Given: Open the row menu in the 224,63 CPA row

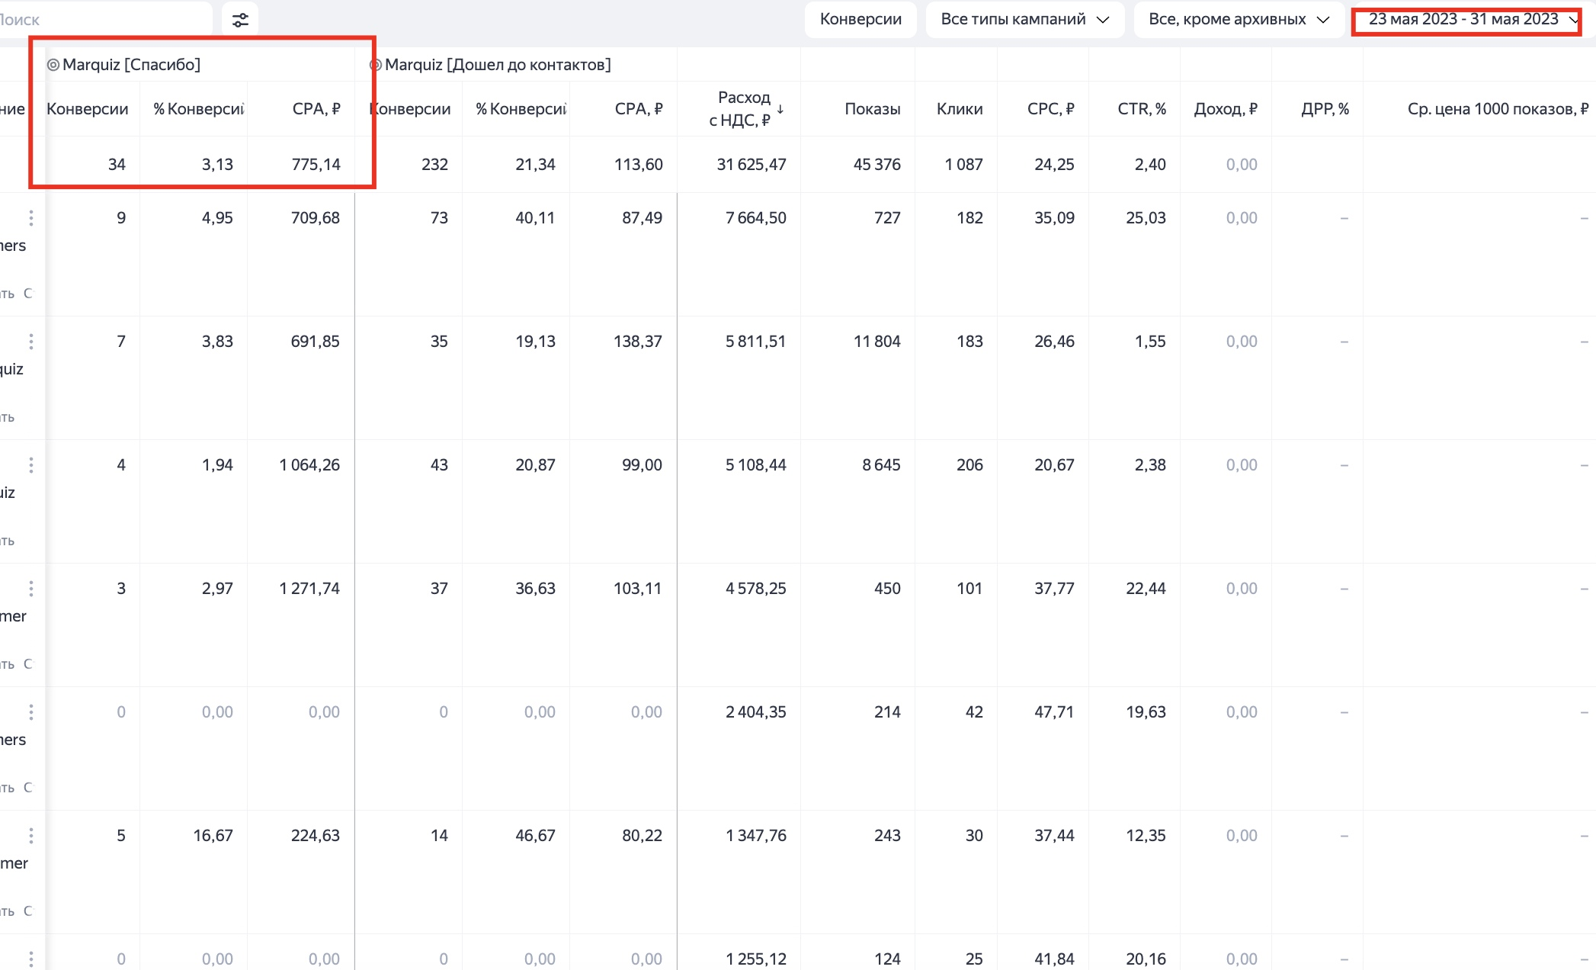Looking at the screenshot, I should point(31,836).
